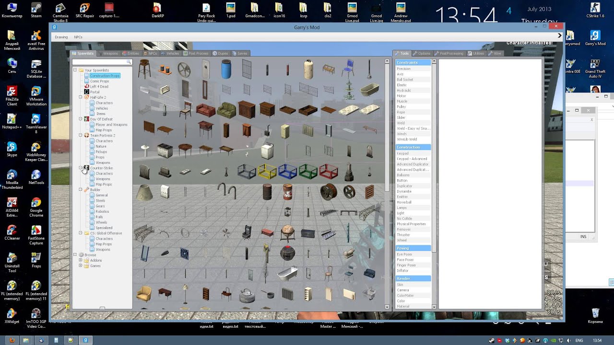Spawn the blue barrel prop
Screen dimensions: 614x345
(226, 70)
